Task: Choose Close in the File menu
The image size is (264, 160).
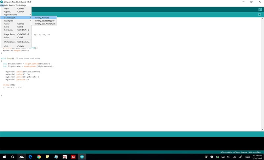Action: pyautogui.click(x=16, y=24)
